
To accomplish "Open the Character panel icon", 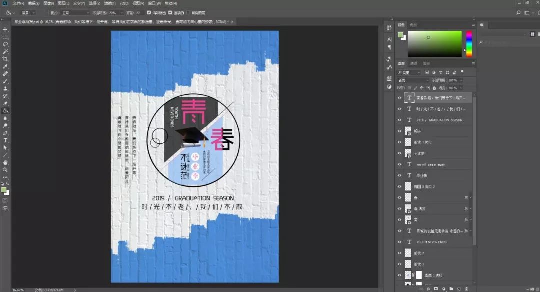I will point(389,39).
